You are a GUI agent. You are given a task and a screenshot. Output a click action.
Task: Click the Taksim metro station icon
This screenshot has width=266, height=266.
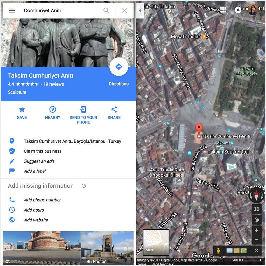click(x=231, y=143)
